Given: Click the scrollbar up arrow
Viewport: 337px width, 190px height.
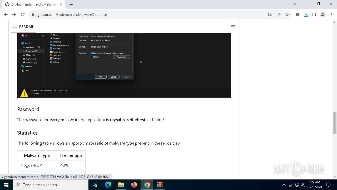Looking at the screenshot, I should [x=335, y=23].
